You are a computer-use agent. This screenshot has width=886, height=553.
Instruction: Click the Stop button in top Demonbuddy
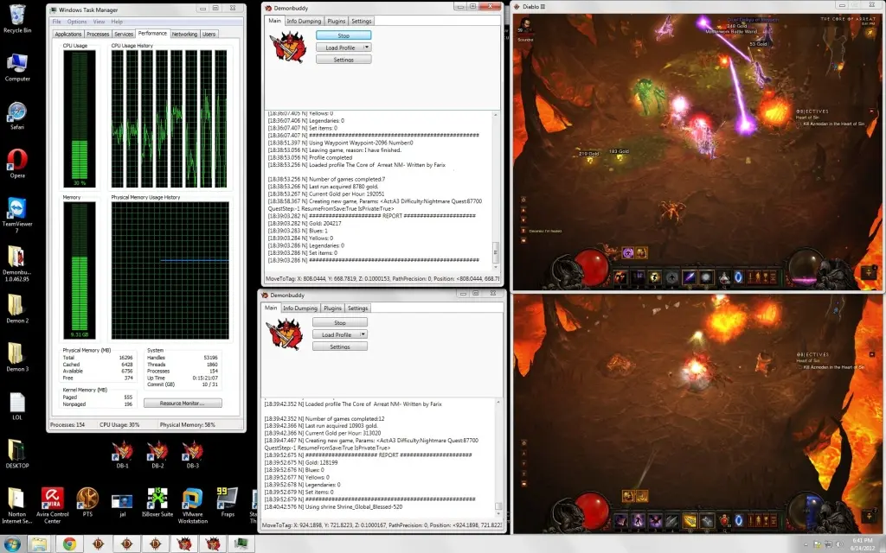coord(343,35)
